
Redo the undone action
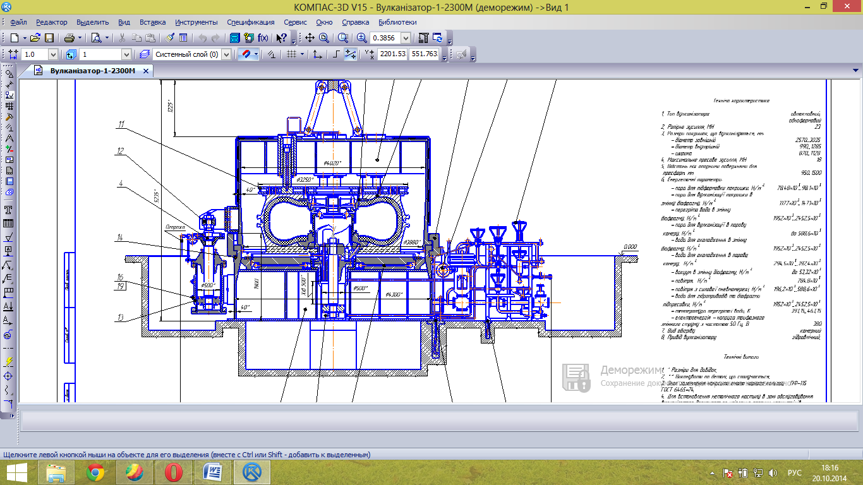(x=215, y=38)
